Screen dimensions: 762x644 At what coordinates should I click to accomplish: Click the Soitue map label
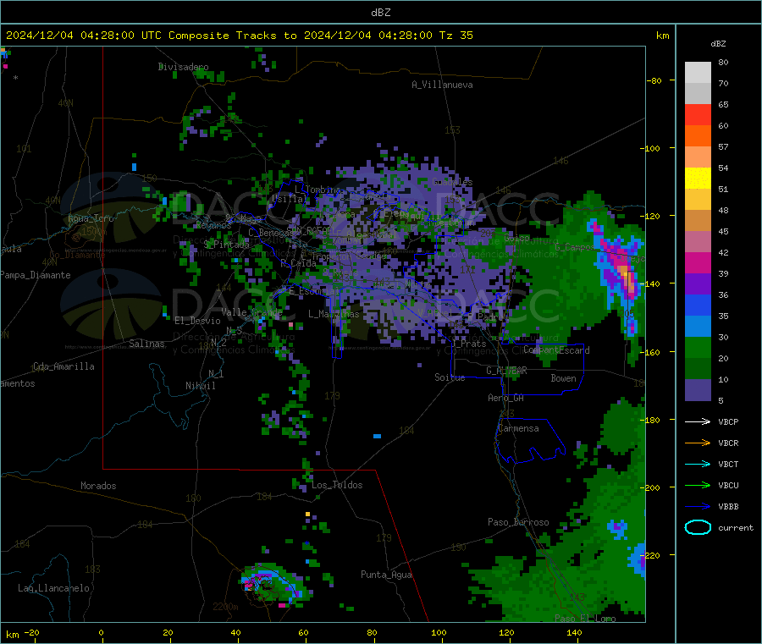[450, 377]
